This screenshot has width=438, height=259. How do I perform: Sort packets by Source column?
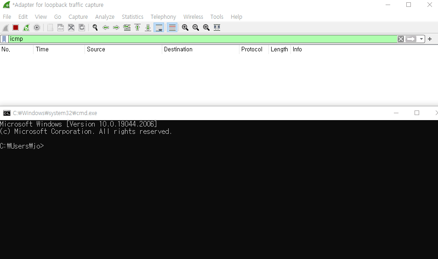(123, 50)
